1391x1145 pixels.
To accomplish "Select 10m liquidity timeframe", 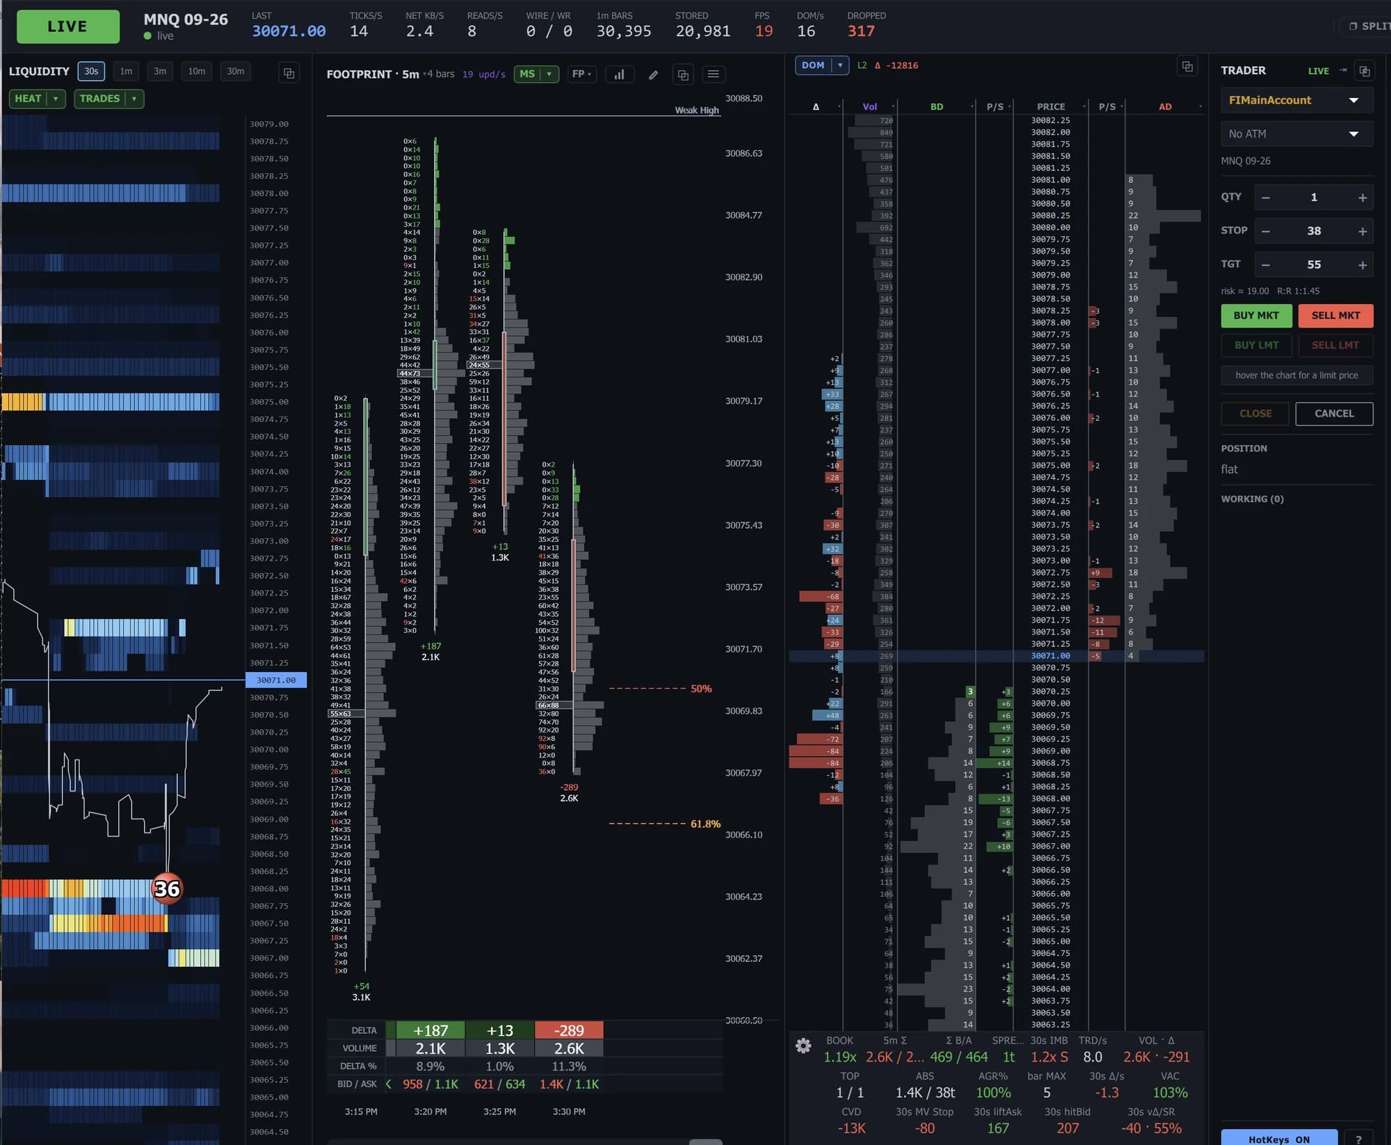I will click(x=197, y=71).
